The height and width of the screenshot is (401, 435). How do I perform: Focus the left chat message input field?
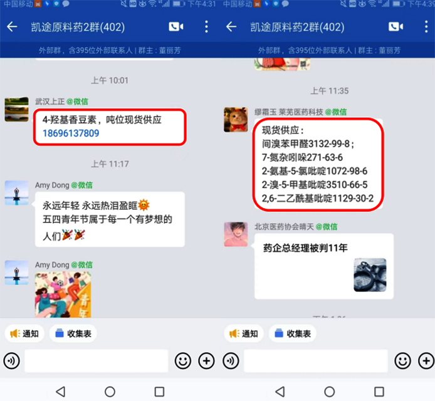point(97,361)
